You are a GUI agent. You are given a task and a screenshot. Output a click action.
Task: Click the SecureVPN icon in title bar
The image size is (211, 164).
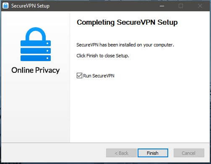tap(5, 6)
